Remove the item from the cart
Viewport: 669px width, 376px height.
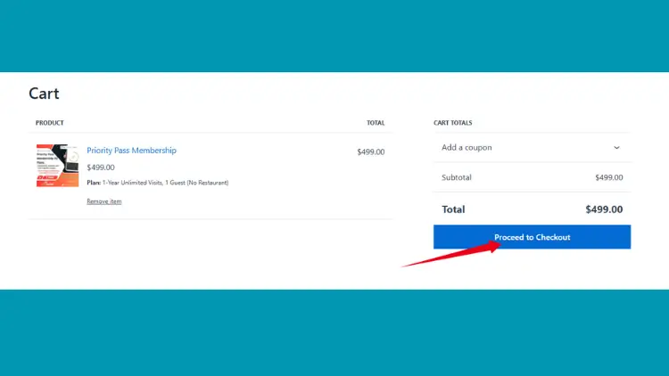tap(104, 201)
